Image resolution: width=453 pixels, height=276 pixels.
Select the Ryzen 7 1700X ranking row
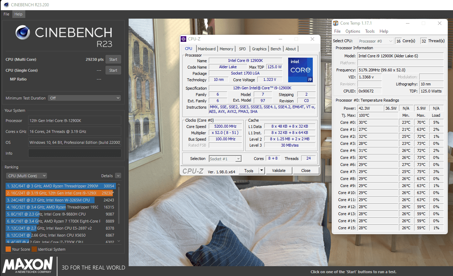[x=60, y=221]
